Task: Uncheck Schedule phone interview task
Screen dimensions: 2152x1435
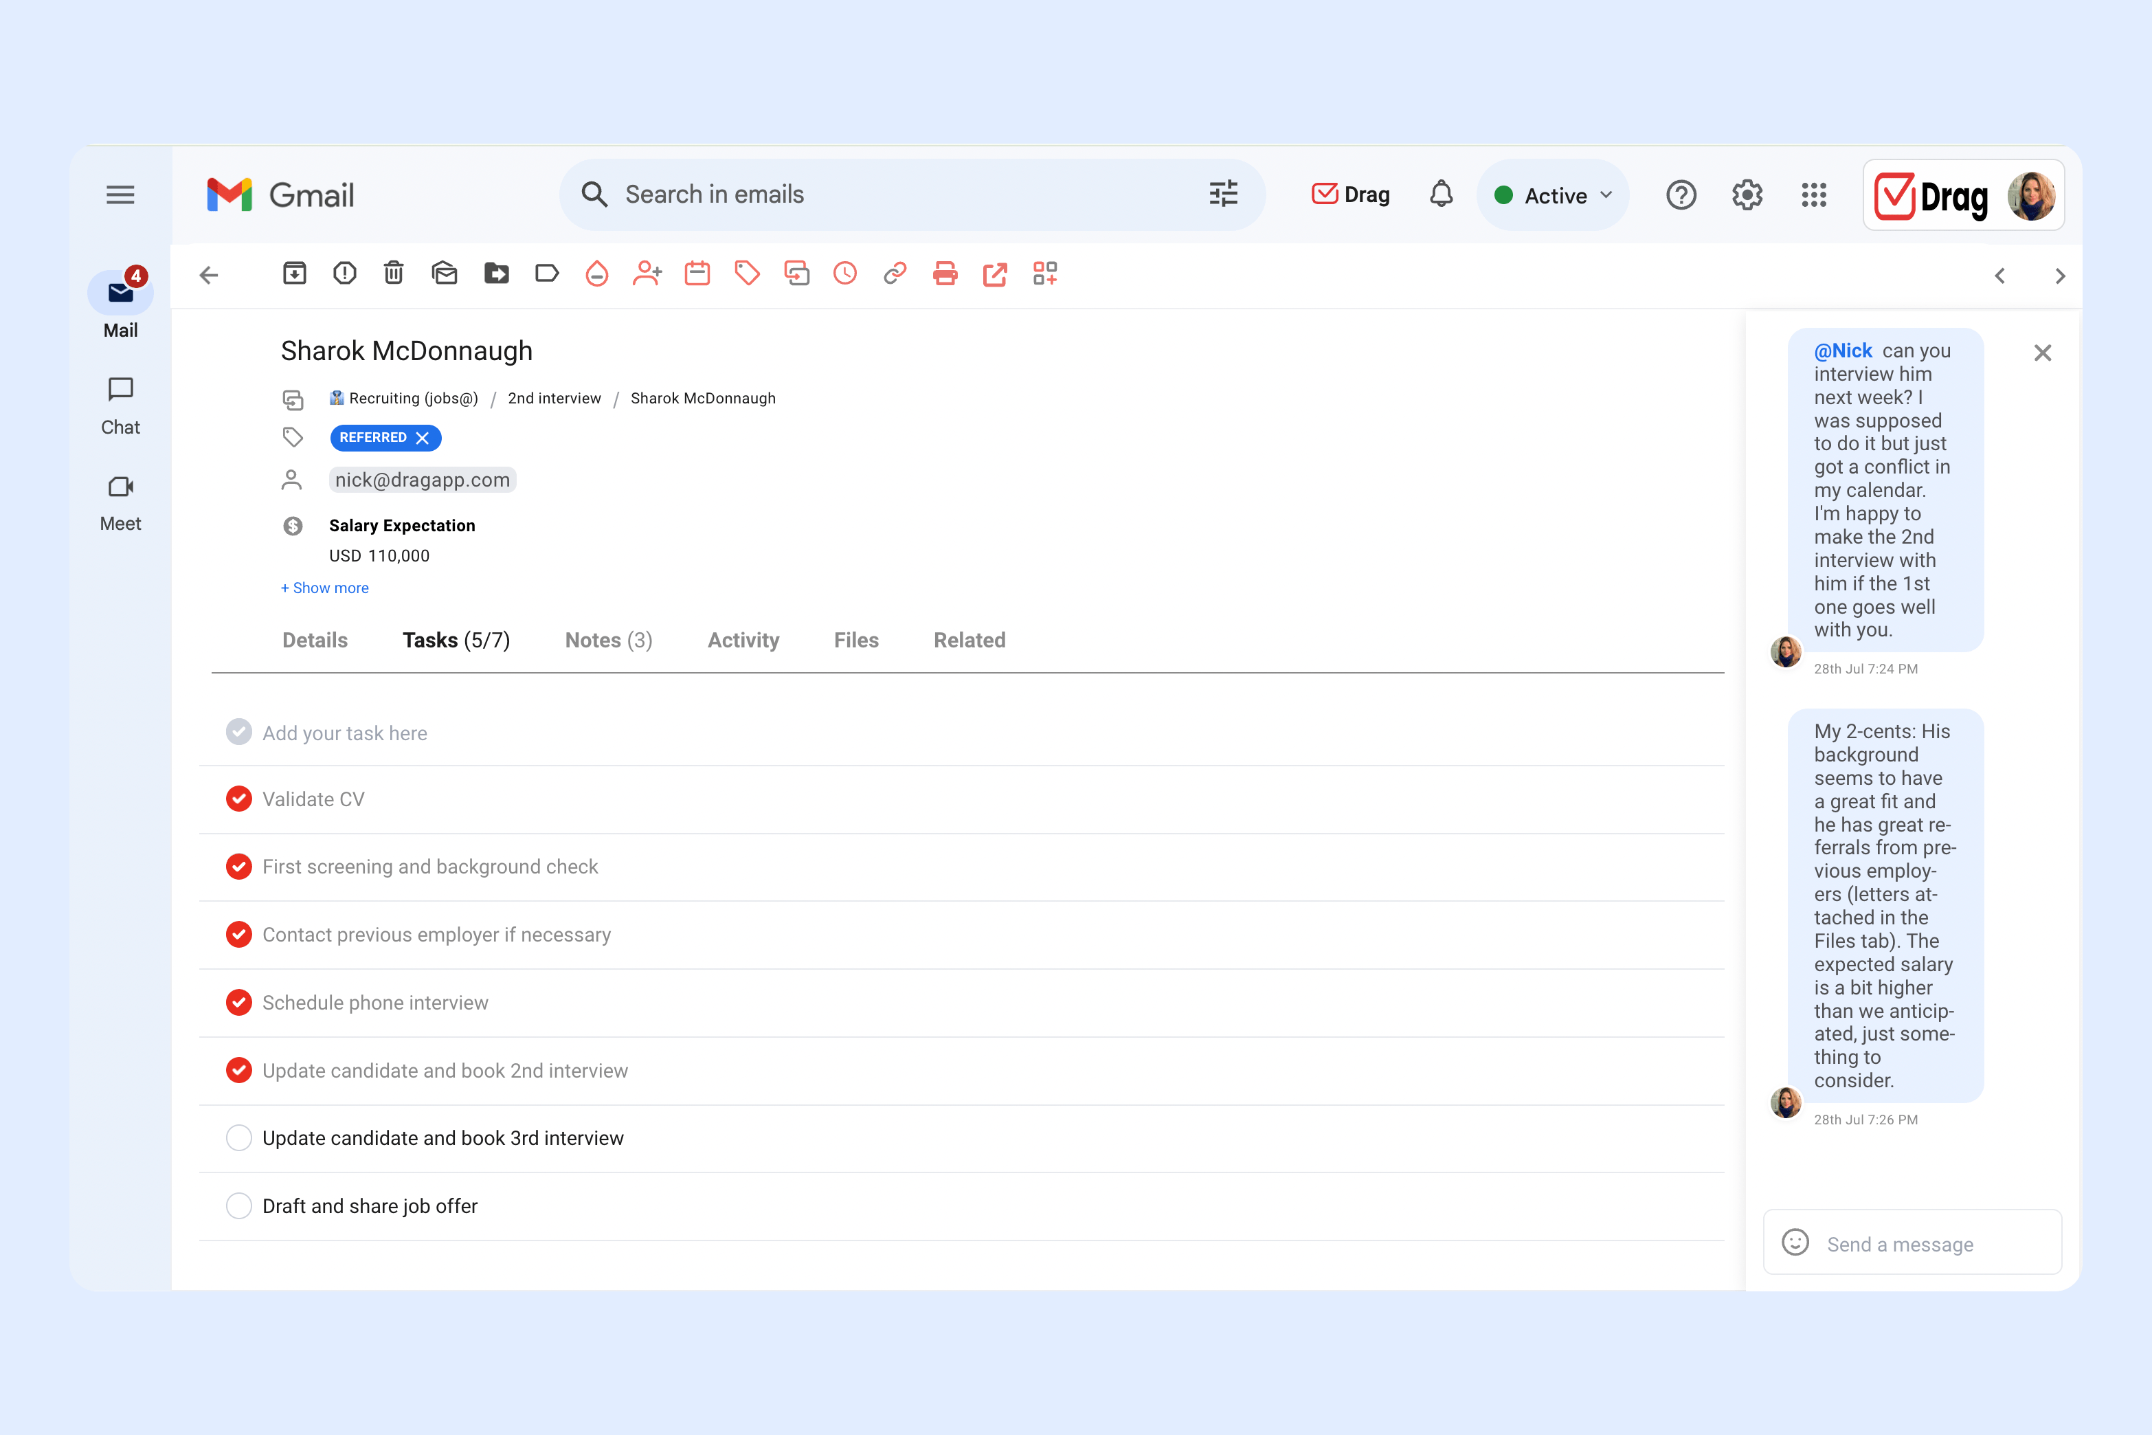Action: click(239, 1002)
